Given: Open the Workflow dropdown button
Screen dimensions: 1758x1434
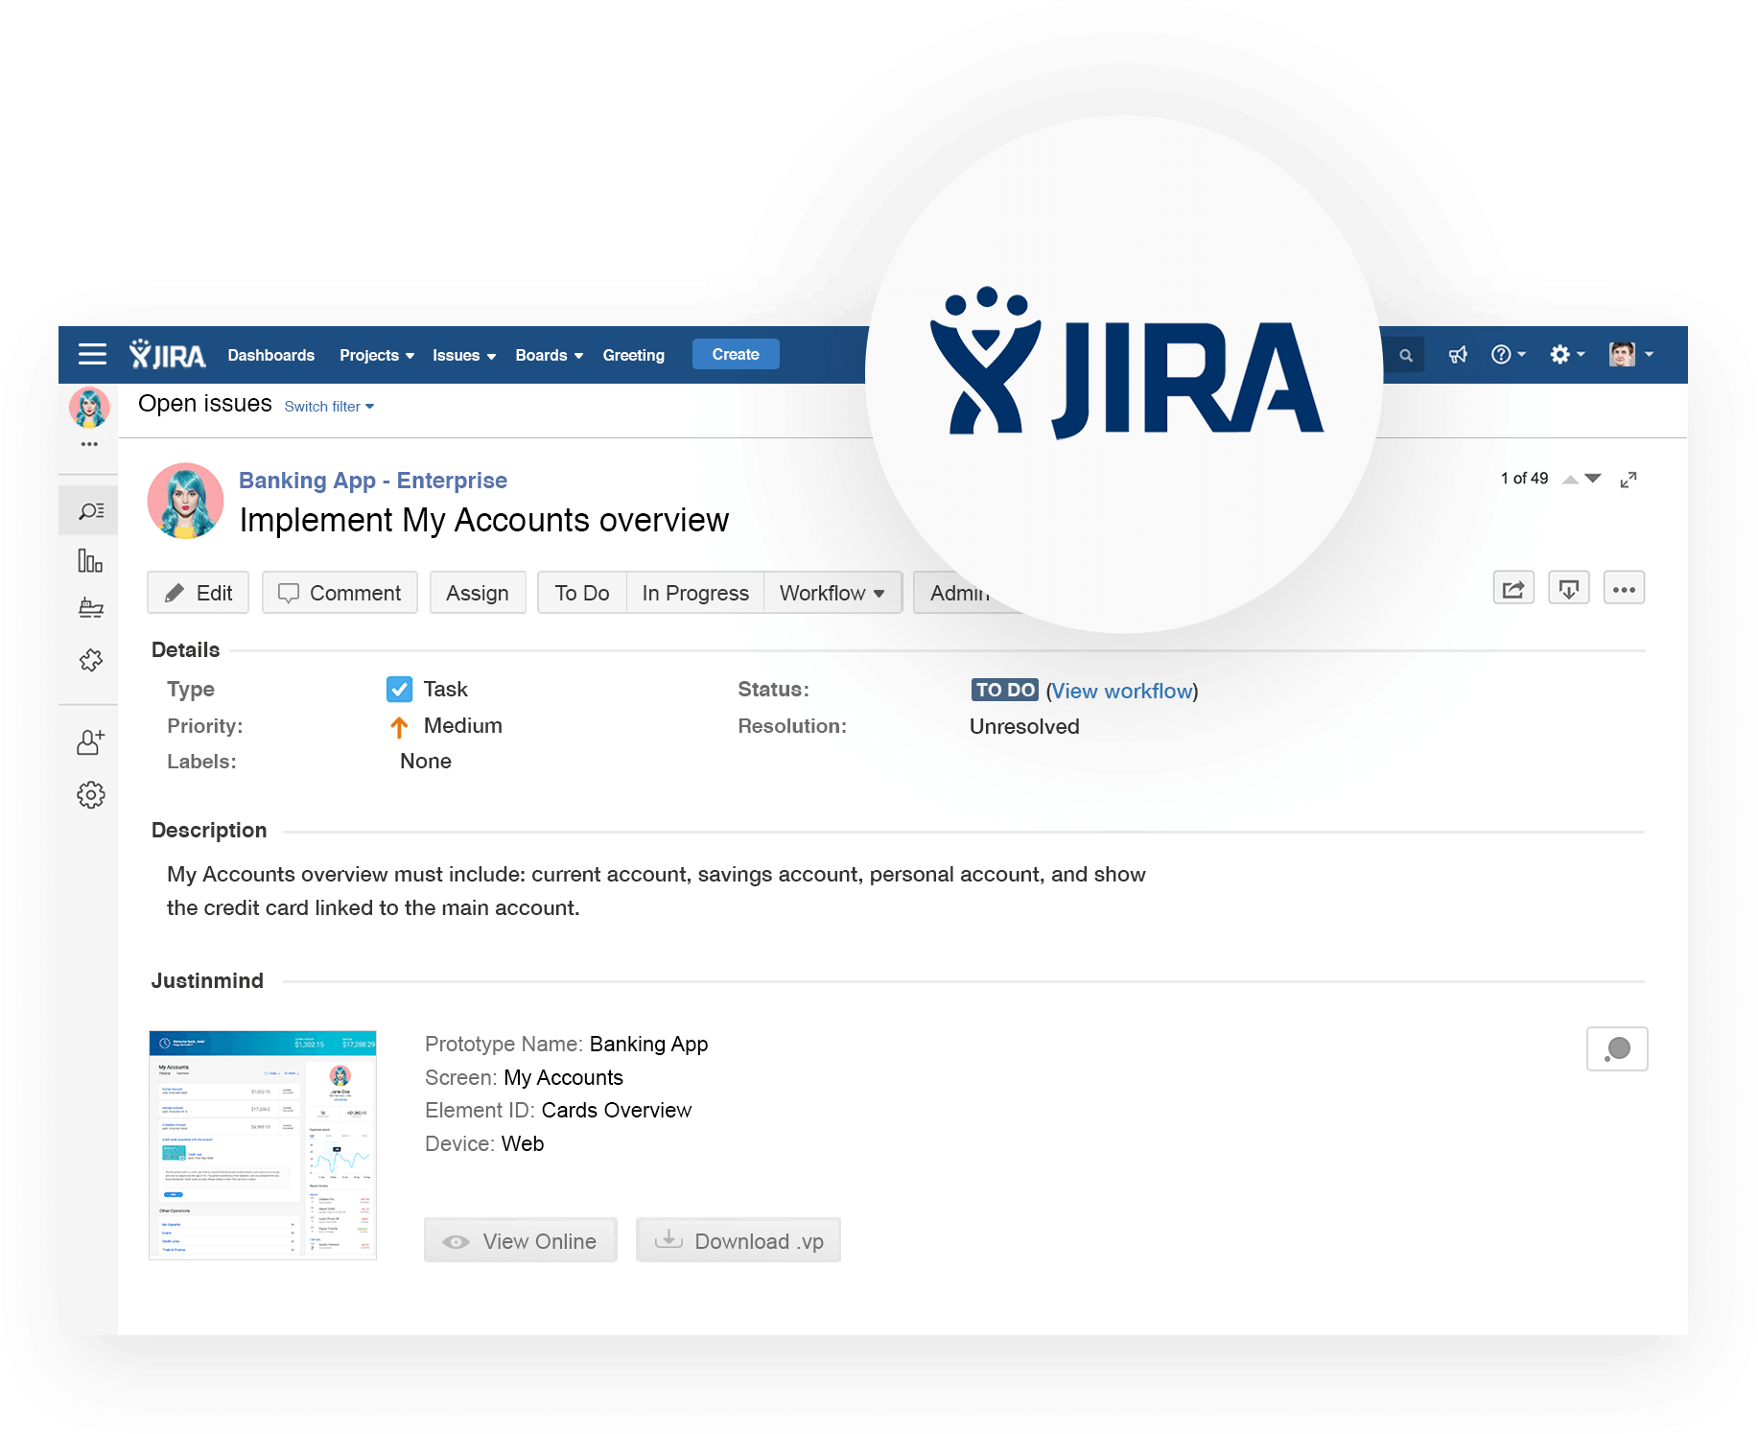Looking at the screenshot, I should 832,593.
